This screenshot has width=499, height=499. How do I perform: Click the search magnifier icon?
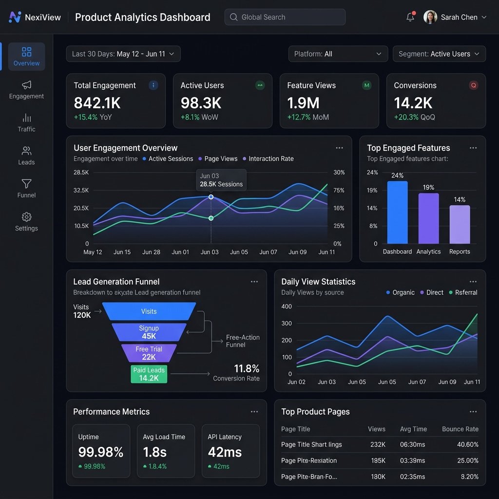233,17
